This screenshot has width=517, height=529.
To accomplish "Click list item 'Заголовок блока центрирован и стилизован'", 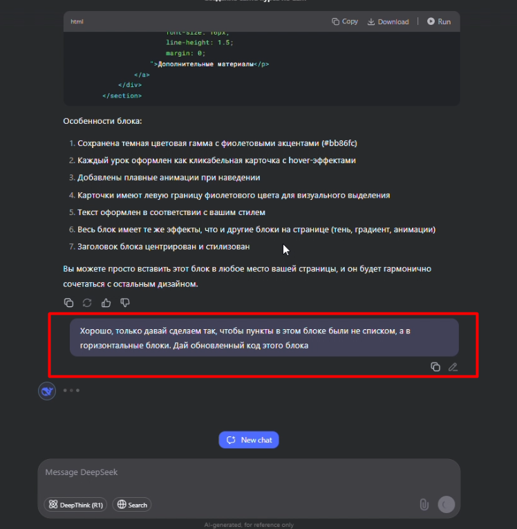I will point(164,247).
